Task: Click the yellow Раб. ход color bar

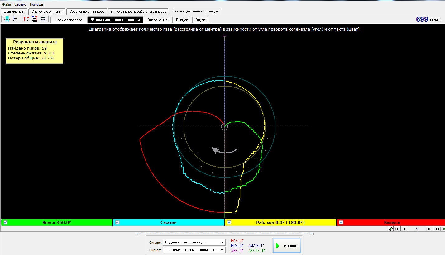Action: coord(280,222)
